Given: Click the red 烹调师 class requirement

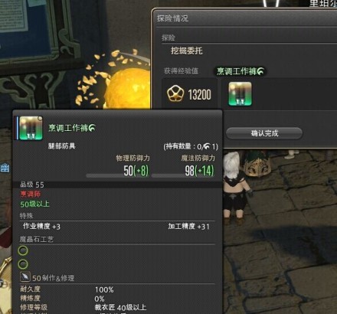Looking at the screenshot, I should [x=31, y=195].
